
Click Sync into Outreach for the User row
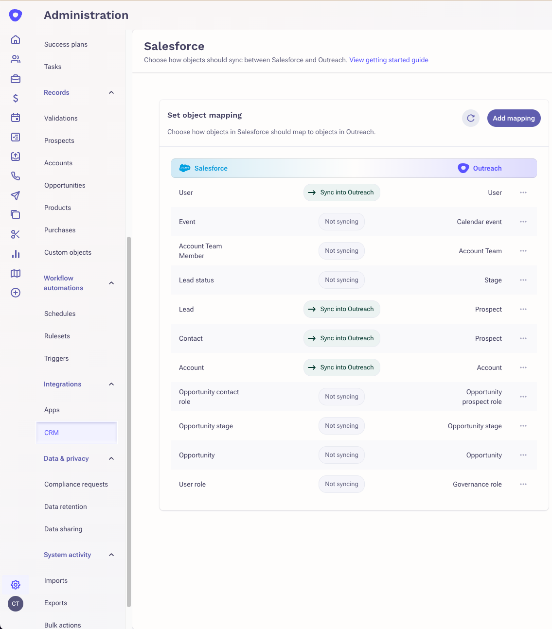coord(342,192)
